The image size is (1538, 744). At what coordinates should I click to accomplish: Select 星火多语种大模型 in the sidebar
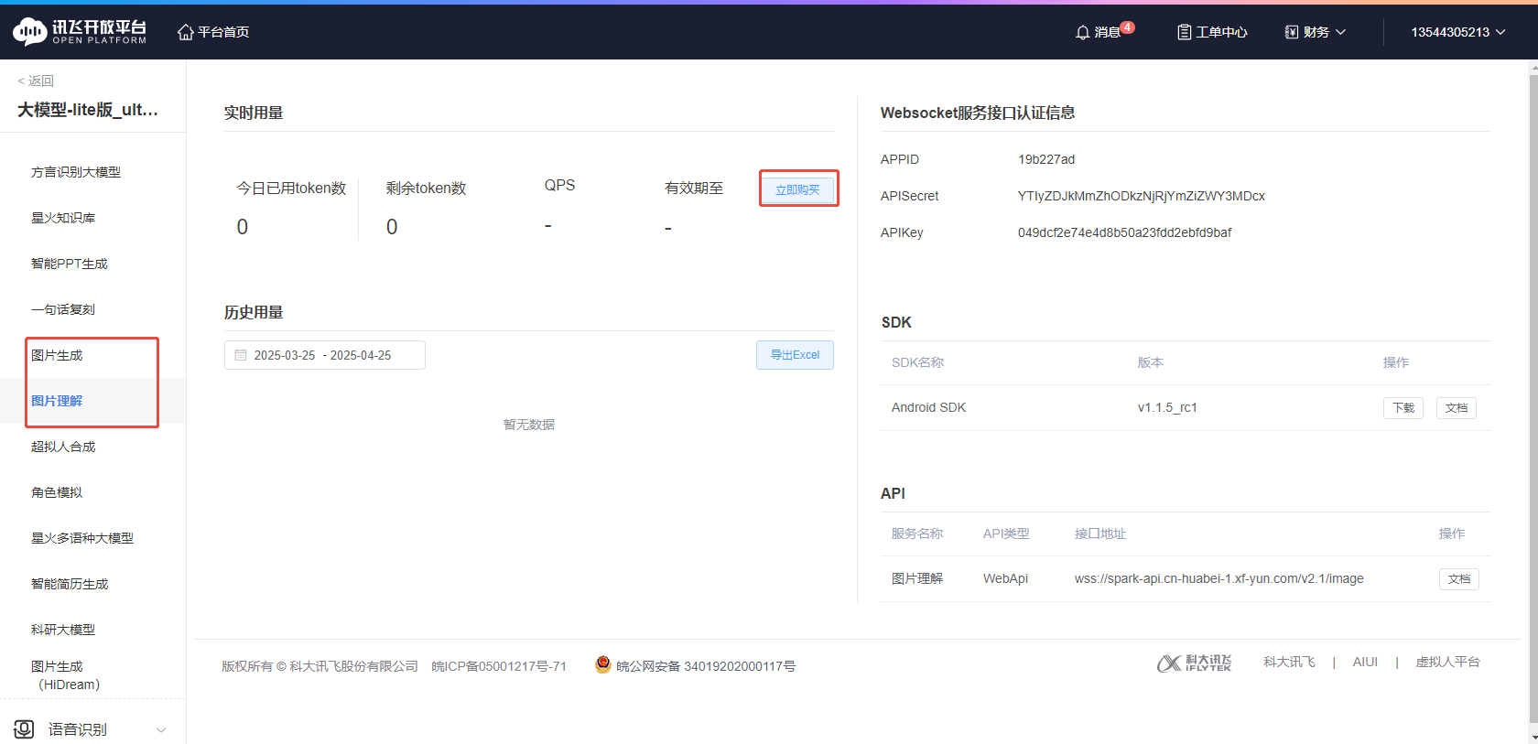[82, 538]
